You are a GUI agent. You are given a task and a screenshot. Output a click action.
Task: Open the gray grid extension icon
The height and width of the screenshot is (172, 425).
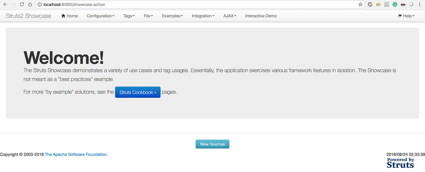coord(387,4)
